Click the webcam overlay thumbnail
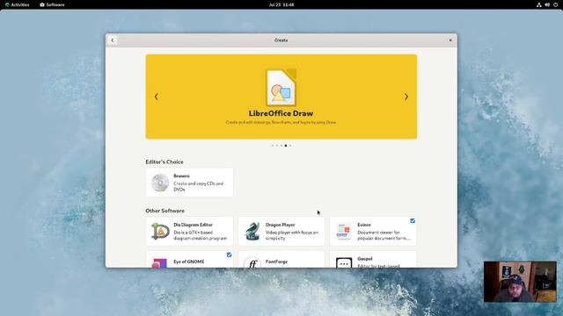563x316 pixels. (x=520, y=282)
